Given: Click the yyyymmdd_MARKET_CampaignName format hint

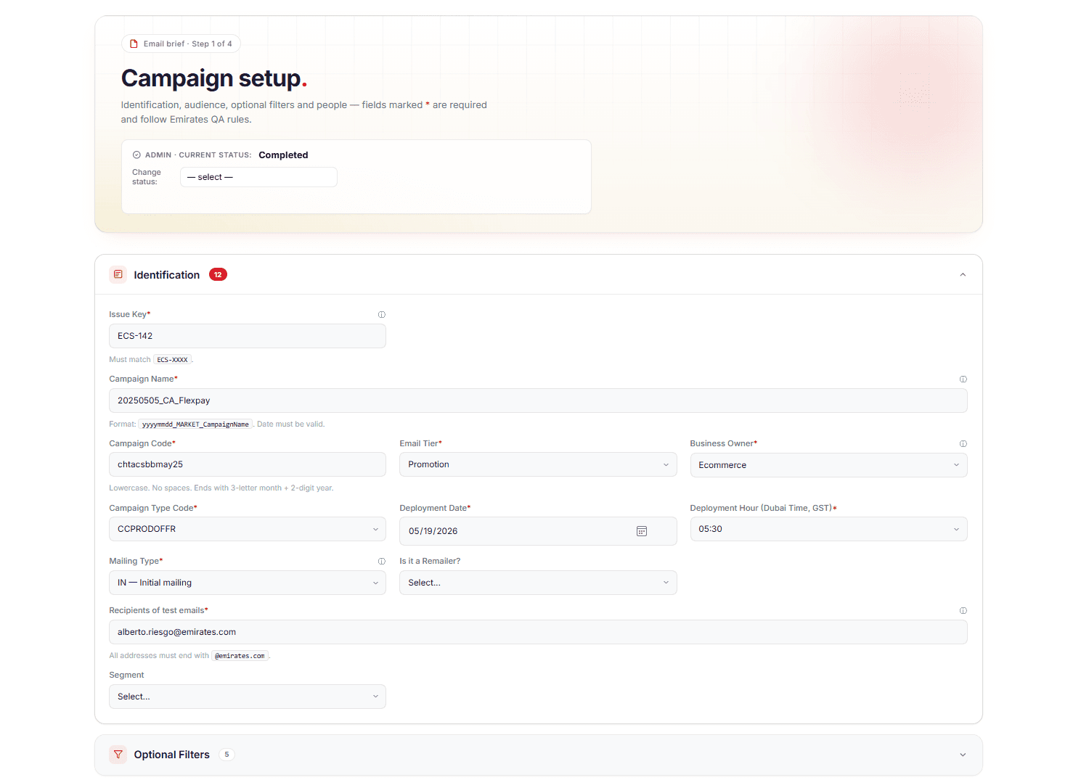Looking at the screenshot, I should tap(195, 424).
